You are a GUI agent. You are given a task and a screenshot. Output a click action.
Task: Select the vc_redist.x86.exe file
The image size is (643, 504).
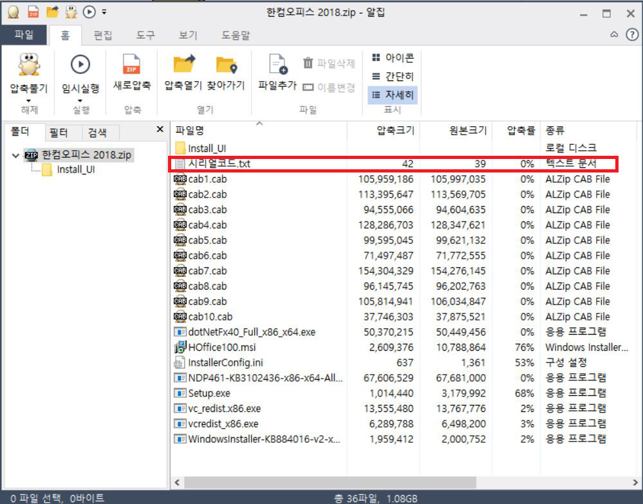[x=218, y=409]
